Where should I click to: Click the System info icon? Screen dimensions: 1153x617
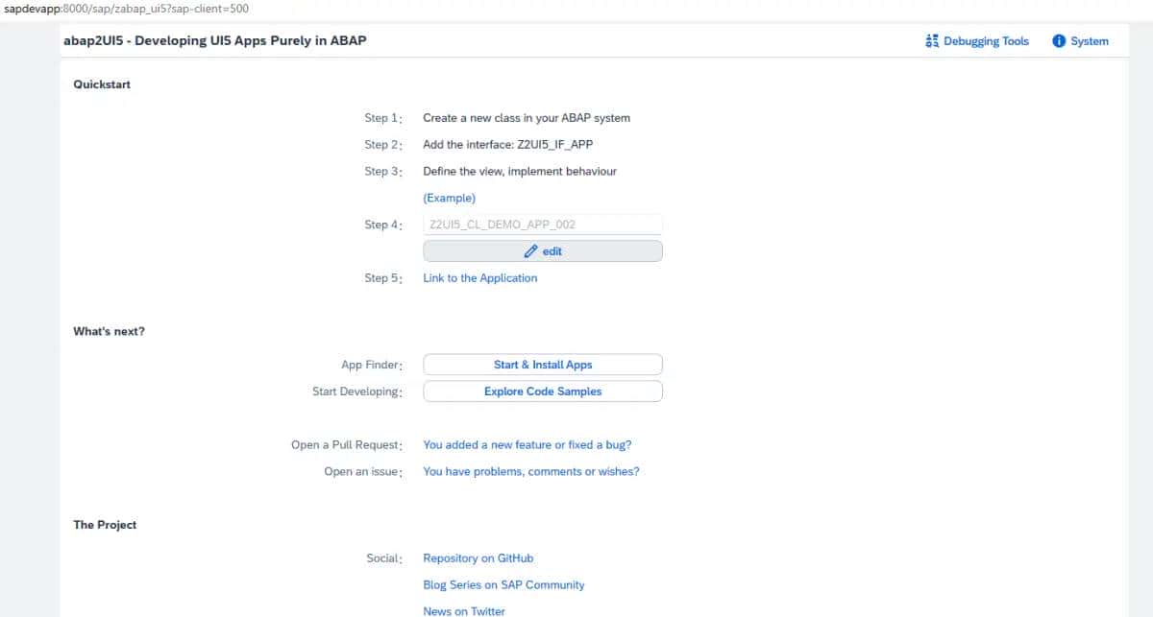(x=1058, y=40)
